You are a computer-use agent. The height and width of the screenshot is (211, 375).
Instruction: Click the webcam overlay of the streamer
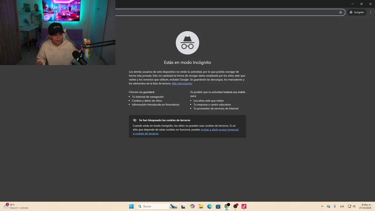[x=58, y=33]
